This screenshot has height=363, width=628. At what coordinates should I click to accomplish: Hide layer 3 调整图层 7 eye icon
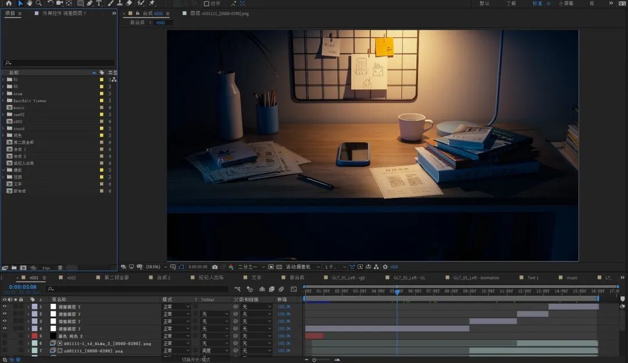pos(5,321)
